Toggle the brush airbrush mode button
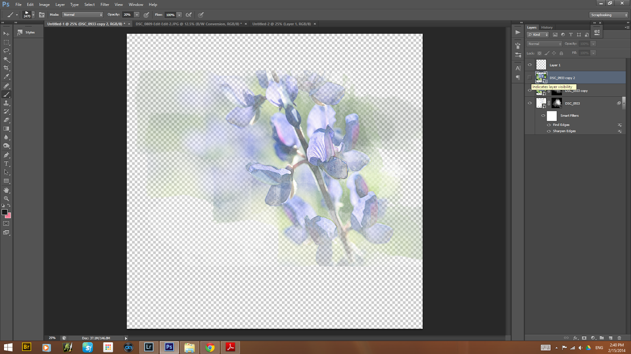Image resolution: width=631 pixels, height=354 pixels. pyautogui.click(x=189, y=15)
